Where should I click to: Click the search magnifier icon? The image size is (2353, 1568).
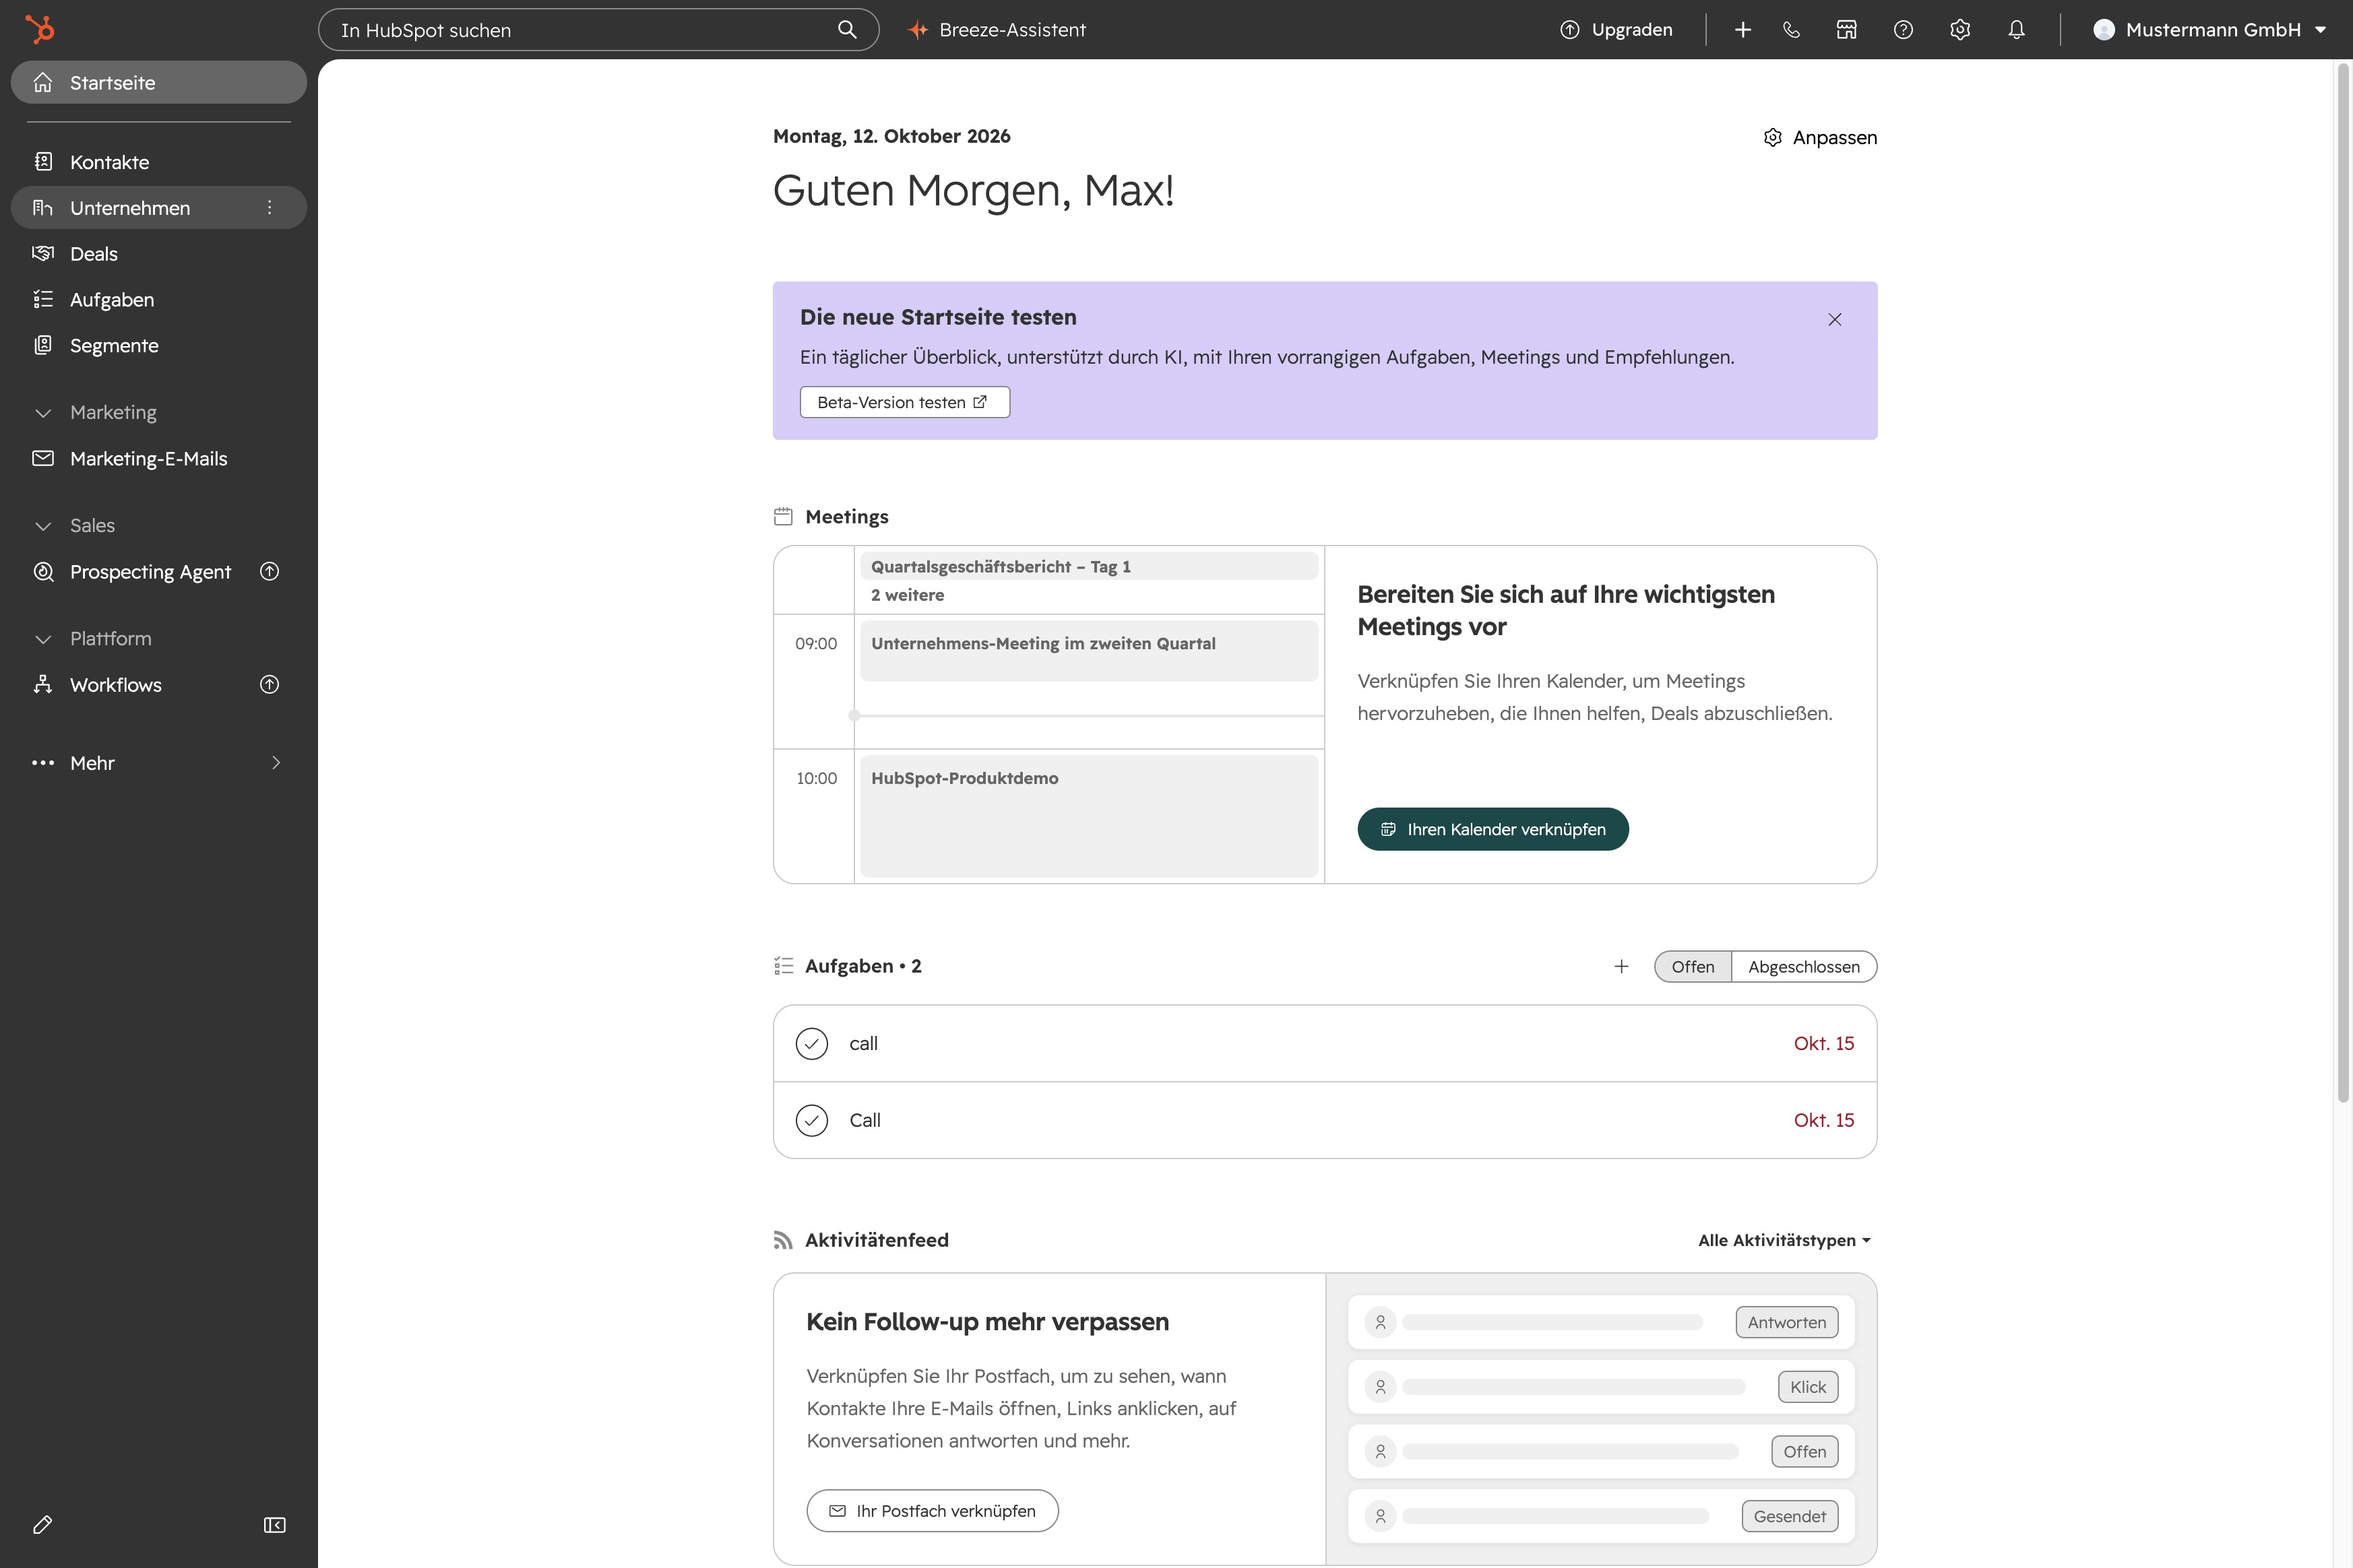pyautogui.click(x=846, y=29)
